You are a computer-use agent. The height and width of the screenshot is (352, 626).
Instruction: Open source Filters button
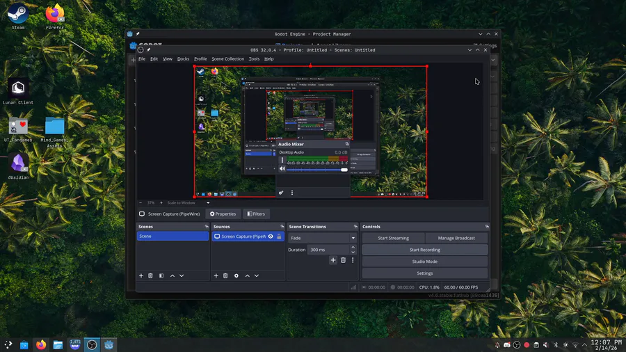click(x=256, y=214)
